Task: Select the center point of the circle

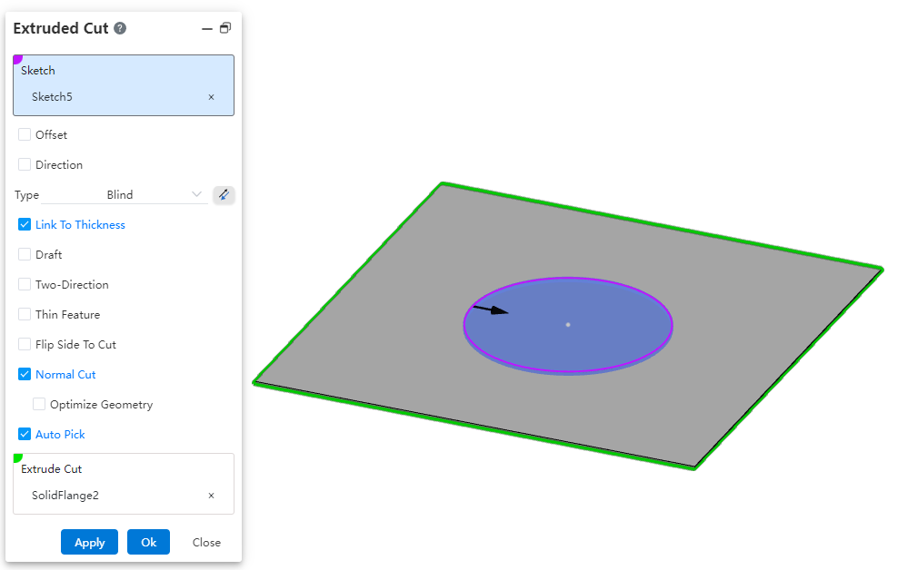Action: coord(568,324)
